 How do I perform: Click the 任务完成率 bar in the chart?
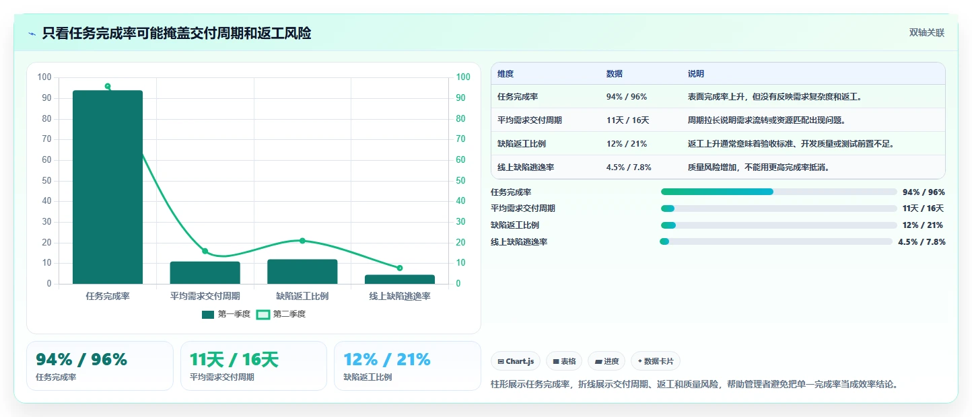click(x=108, y=187)
